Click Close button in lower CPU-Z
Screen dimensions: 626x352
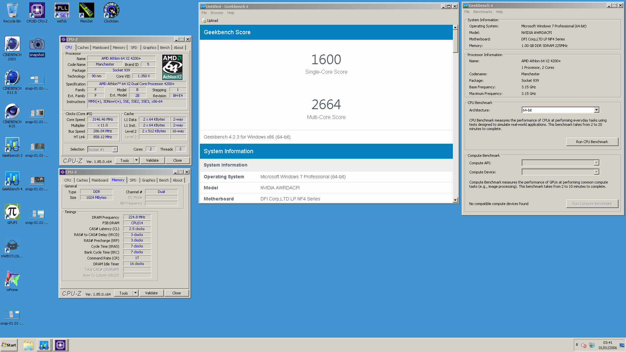(176, 293)
